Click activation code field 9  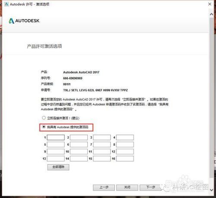click(x=56, y=152)
